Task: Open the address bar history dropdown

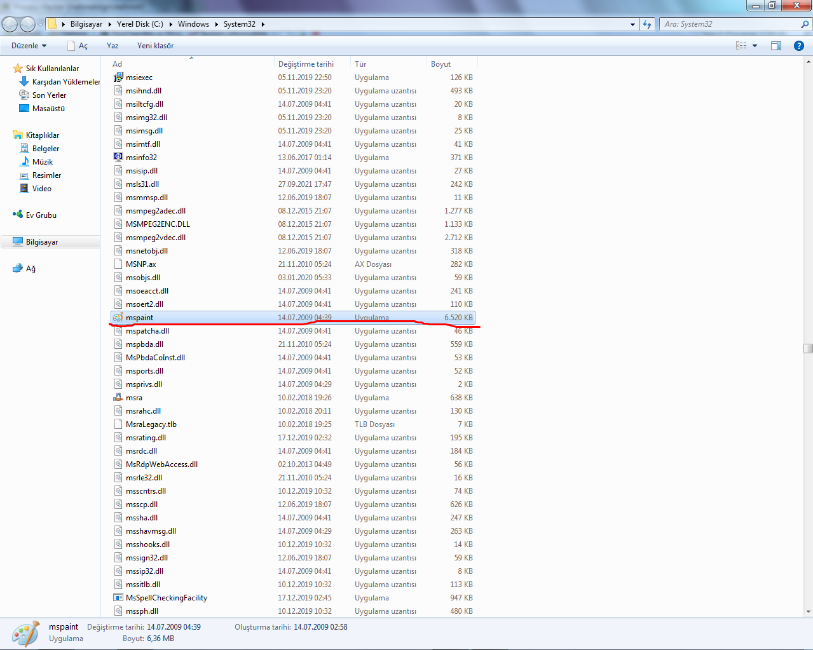Action: 632,24
